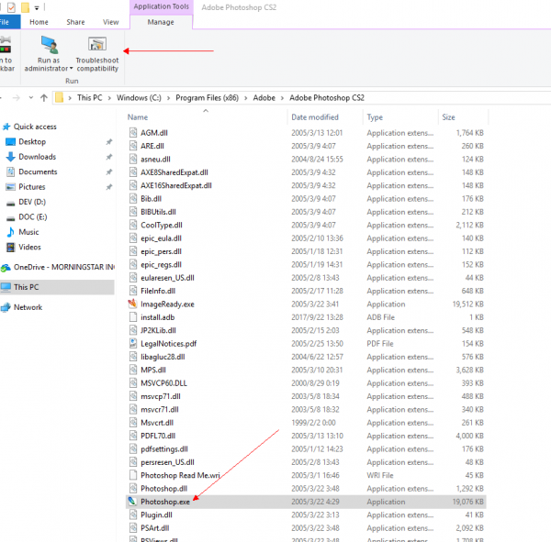Click the ImageReady.exe application icon

tap(132, 304)
